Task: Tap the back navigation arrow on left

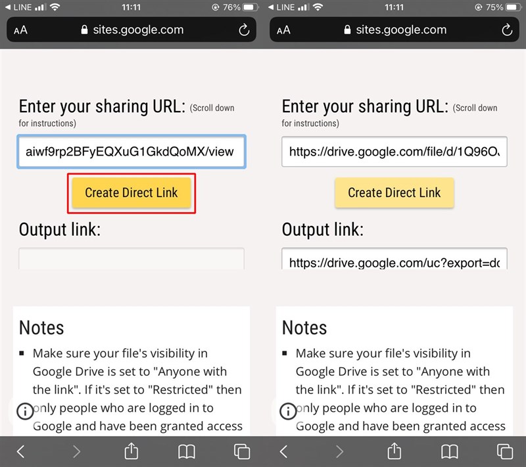Action: click(x=20, y=452)
